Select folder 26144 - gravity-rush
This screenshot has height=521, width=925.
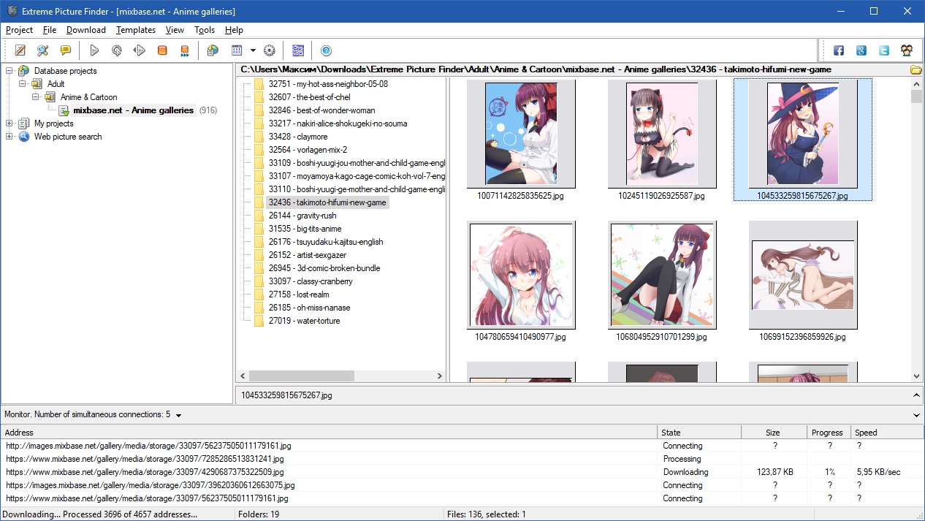click(x=302, y=216)
